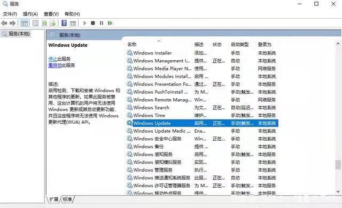Screen dimensions: 342x208
Task: Select the Windows Installer service row
Action: (x=202, y=53)
